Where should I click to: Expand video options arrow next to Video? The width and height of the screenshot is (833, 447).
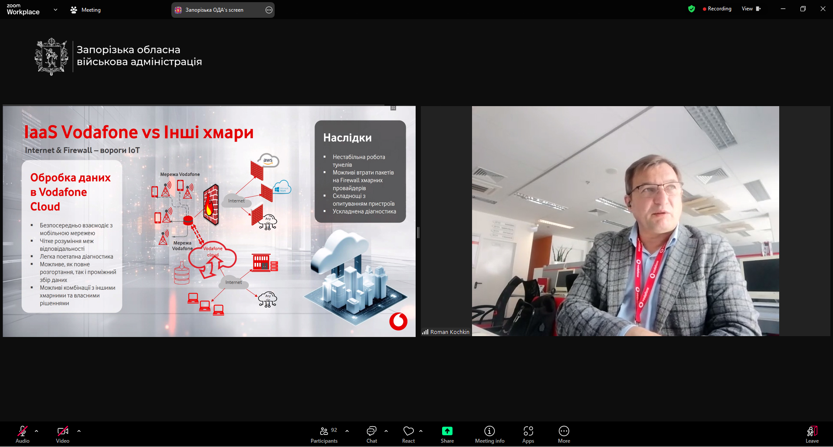[79, 431]
